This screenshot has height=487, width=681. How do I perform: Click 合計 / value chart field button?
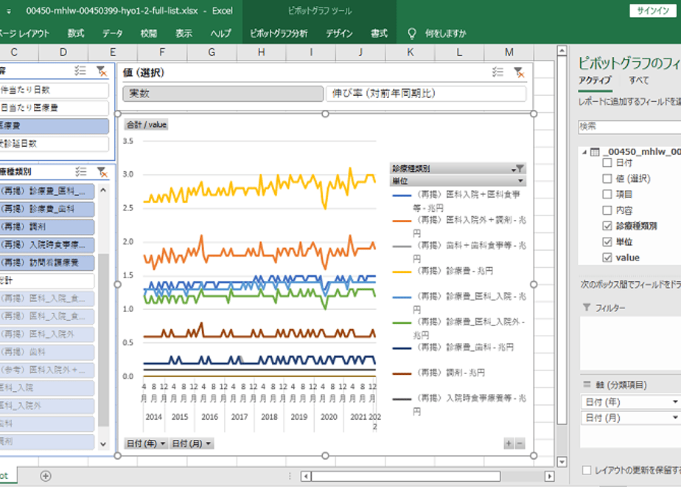pyautogui.click(x=147, y=125)
